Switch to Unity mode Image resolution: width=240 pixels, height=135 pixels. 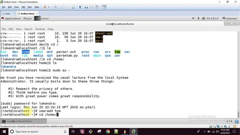pos(97,7)
